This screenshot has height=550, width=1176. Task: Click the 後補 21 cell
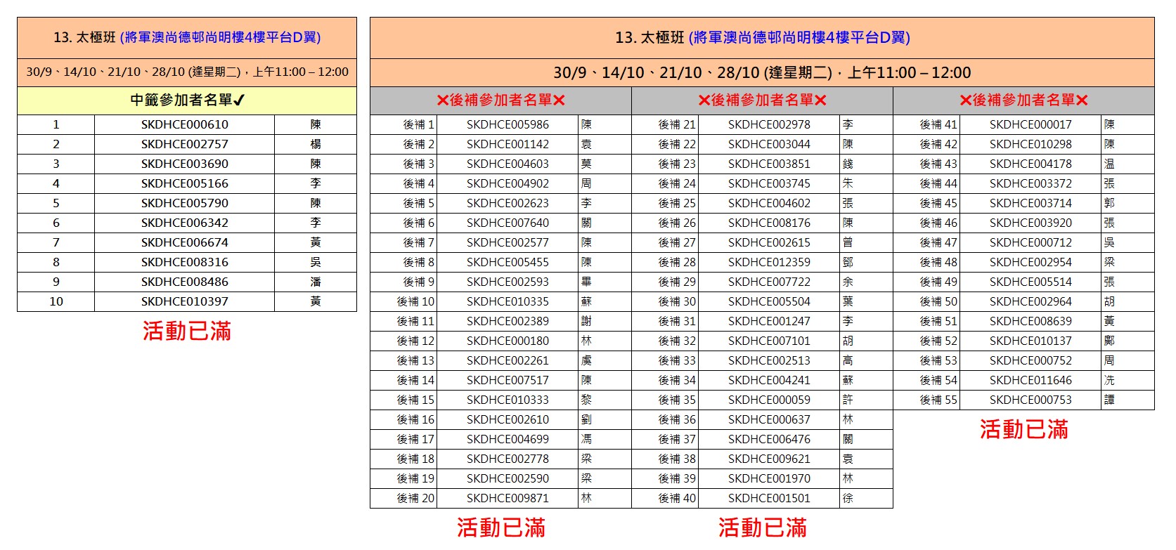tap(676, 124)
